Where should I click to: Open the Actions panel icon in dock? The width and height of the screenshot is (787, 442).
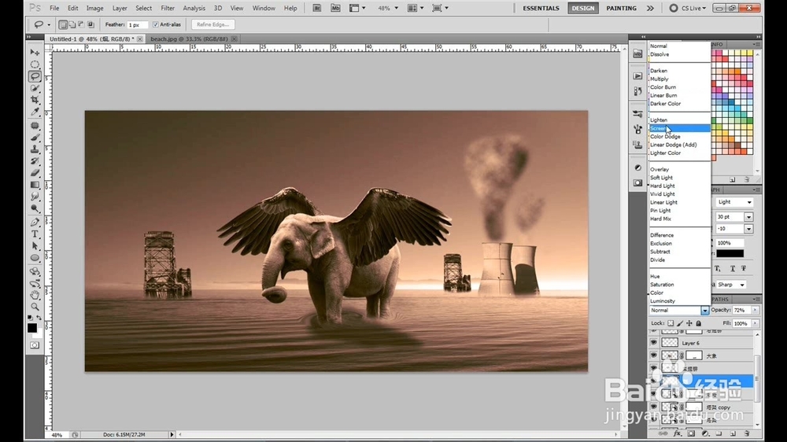[637, 76]
